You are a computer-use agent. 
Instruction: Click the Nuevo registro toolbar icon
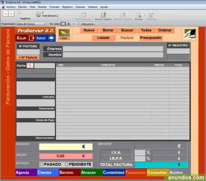tap(103, 15)
